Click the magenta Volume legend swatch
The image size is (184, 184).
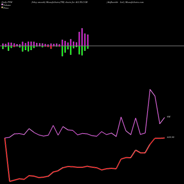point(2,4)
